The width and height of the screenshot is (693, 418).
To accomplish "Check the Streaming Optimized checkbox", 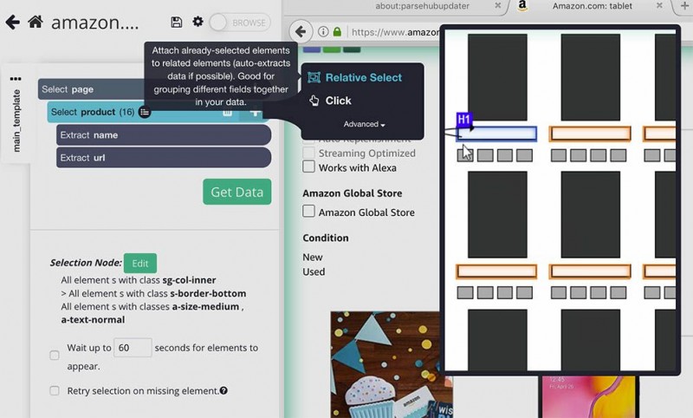I will tap(308, 153).
